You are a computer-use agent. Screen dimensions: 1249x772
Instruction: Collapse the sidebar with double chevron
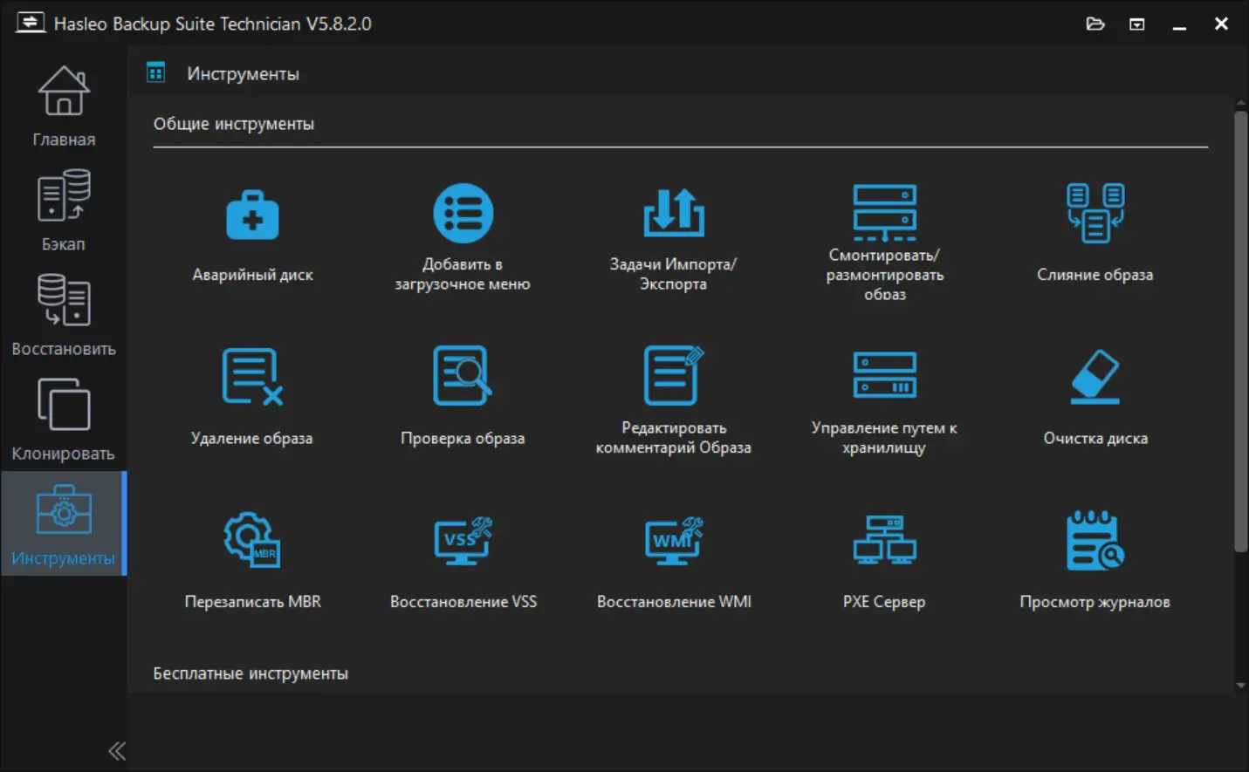[117, 751]
